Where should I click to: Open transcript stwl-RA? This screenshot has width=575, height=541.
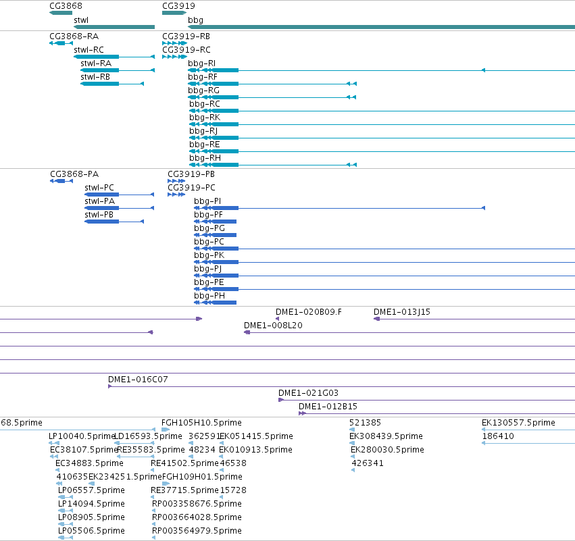pyautogui.click(x=96, y=63)
